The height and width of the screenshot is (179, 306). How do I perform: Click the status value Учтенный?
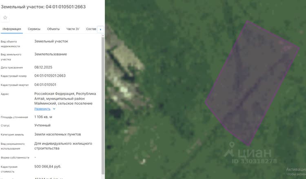click(x=42, y=125)
